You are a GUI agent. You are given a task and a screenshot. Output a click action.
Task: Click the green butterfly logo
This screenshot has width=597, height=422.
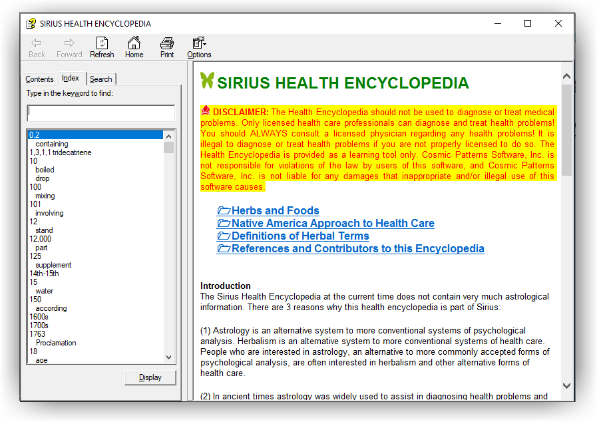[207, 81]
